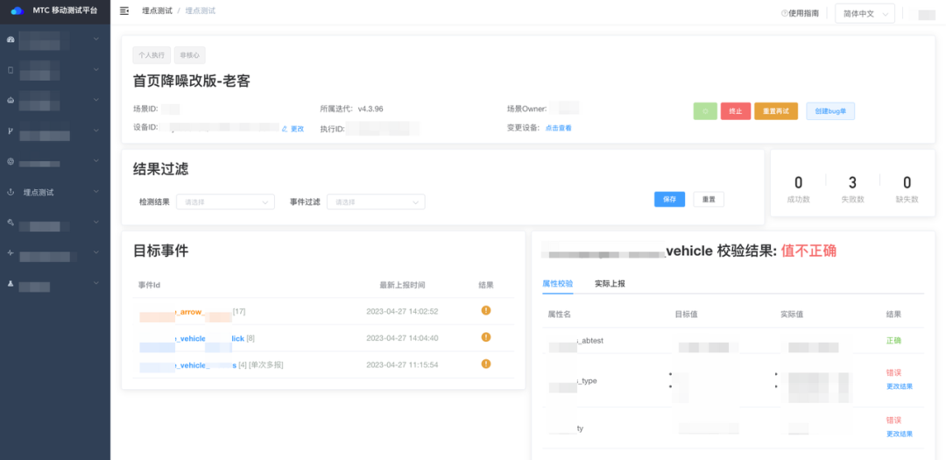Select the branch sidebar icon
The height and width of the screenshot is (460, 946).
coord(11,131)
